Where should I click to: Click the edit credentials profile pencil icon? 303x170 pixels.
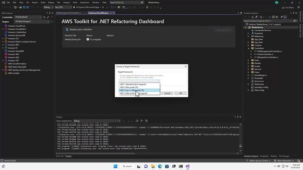[48, 17]
